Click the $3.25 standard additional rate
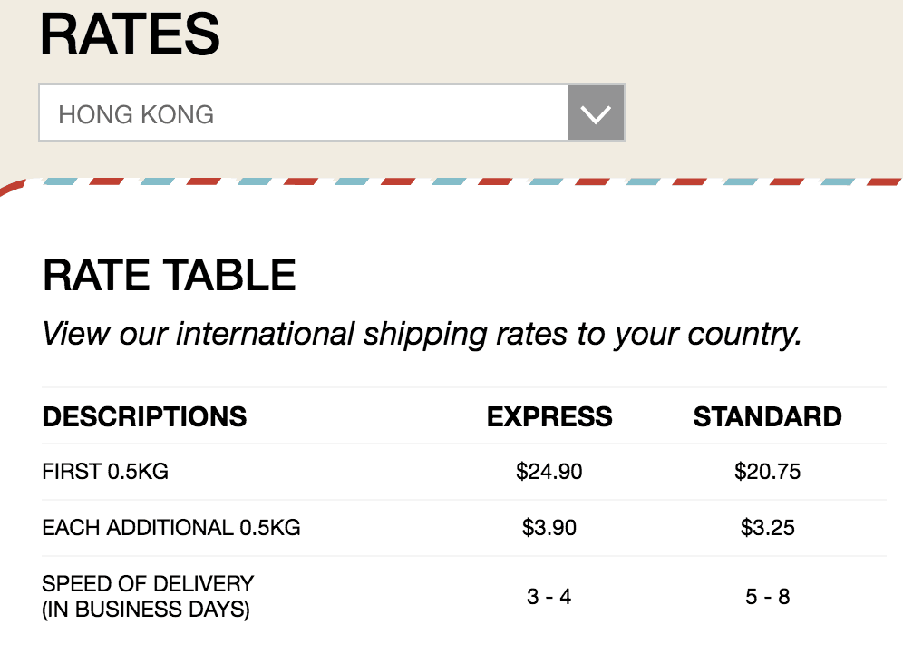The image size is (903, 664). pyautogui.click(x=767, y=528)
